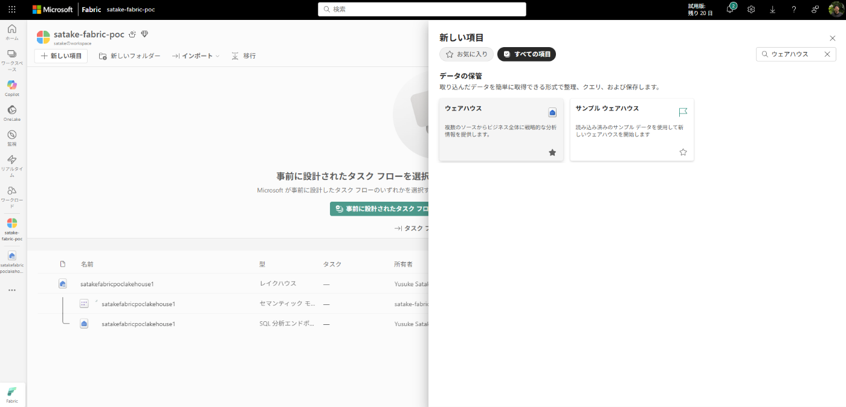Viewport: 846px width, 407px height.
Task: Focus the top 検索 search box
Action: coord(422,9)
